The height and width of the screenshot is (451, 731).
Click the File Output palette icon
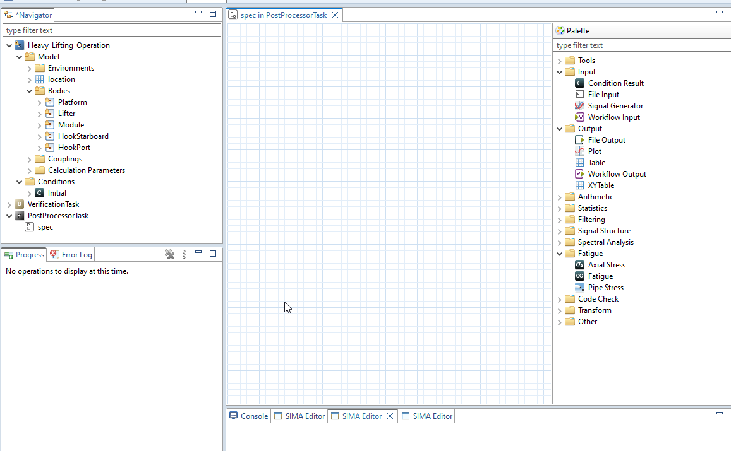coord(580,140)
